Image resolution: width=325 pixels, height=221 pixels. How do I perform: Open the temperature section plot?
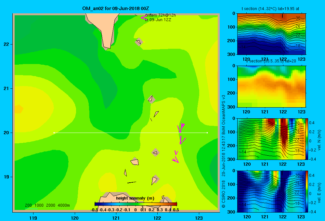[x=271, y=34]
